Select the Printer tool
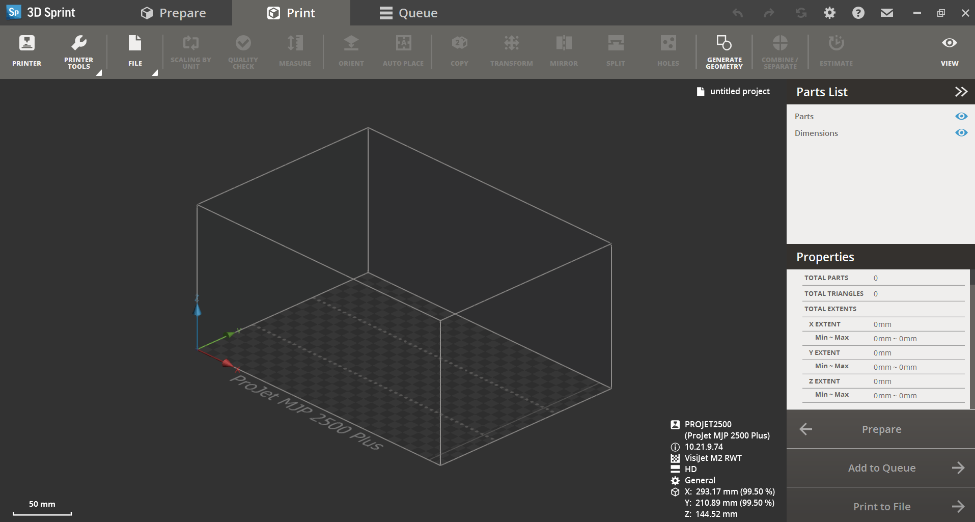Image resolution: width=975 pixels, height=522 pixels. click(26, 50)
